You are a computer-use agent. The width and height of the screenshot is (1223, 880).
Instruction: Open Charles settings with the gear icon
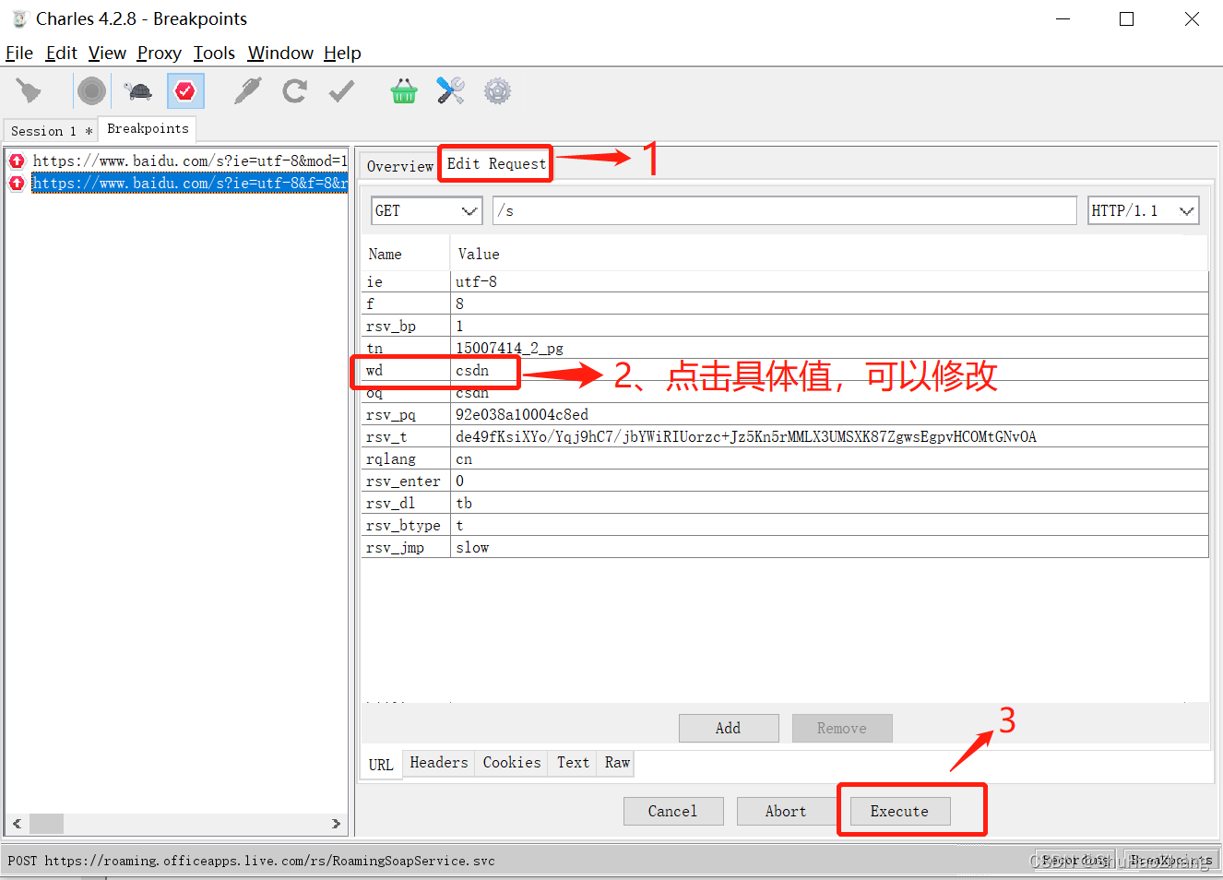coord(496,90)
